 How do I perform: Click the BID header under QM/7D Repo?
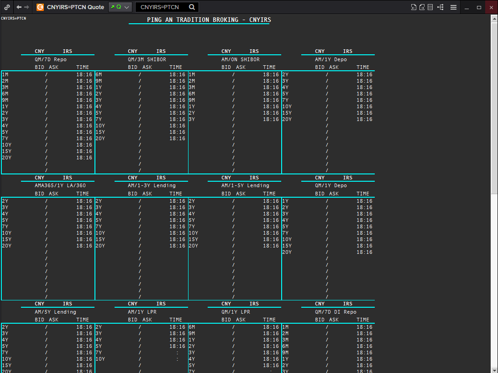pyautogui.click(x=39, y=68)
